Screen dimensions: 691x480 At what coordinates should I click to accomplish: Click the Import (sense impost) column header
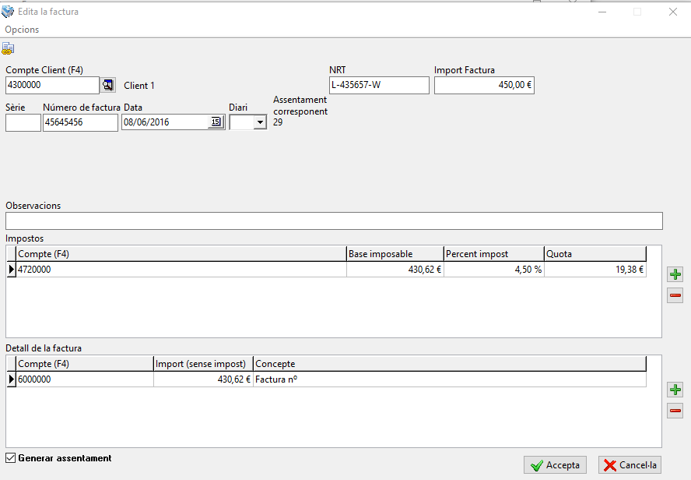[203, 364]
